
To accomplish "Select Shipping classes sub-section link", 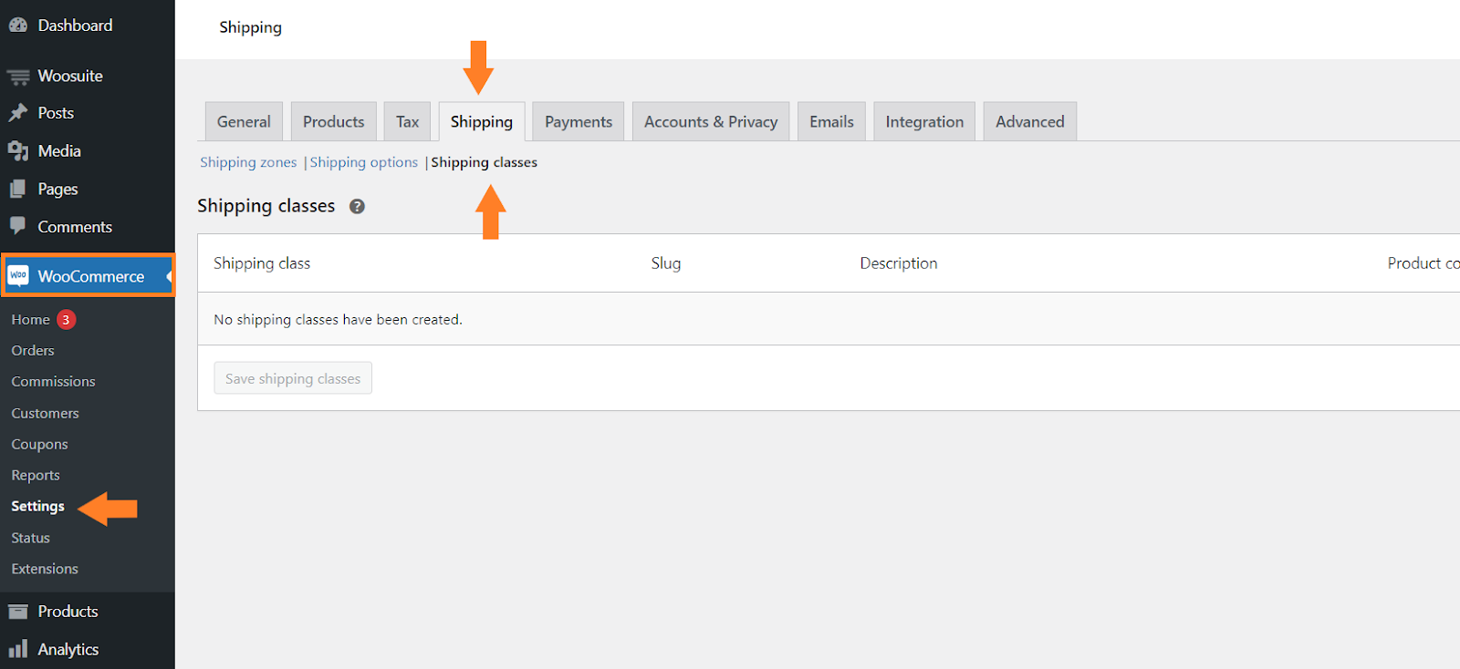I will click(x=485, y=162).
